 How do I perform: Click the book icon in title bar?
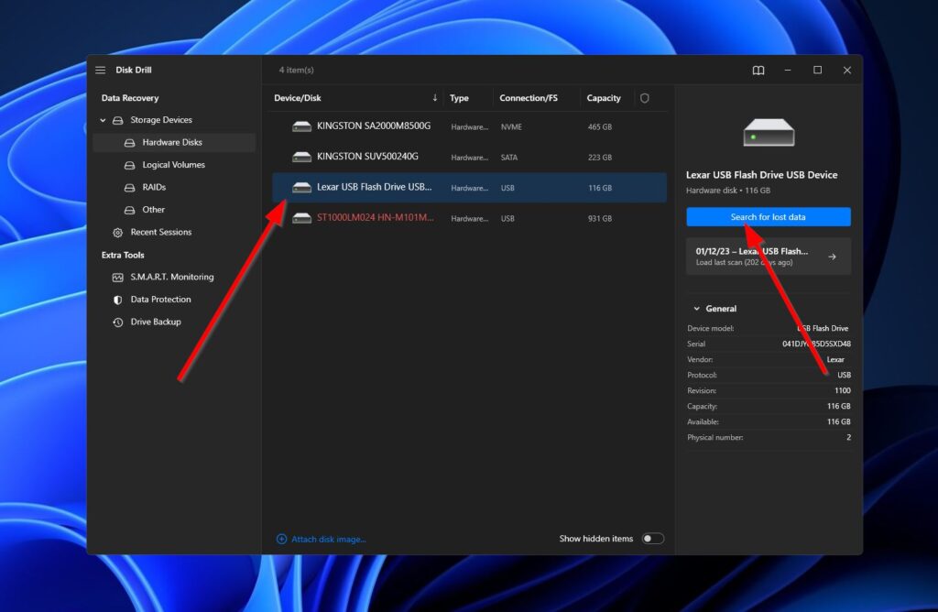coord(758,71)
